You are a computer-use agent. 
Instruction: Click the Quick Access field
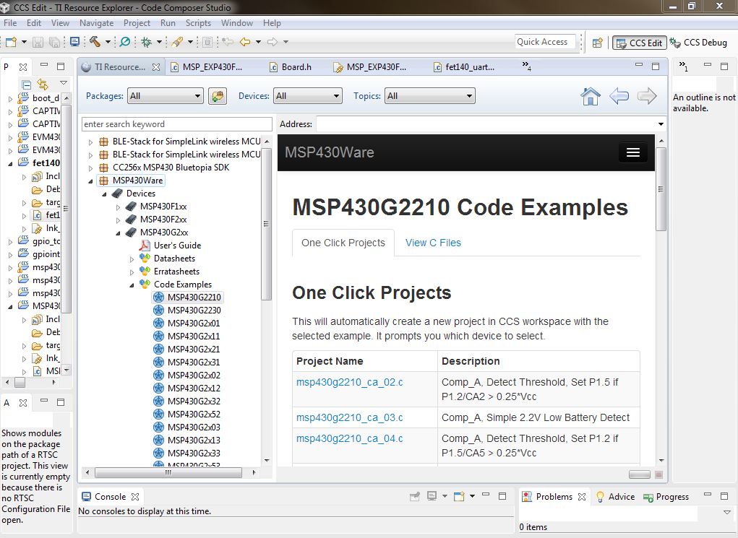pos(545,42)
